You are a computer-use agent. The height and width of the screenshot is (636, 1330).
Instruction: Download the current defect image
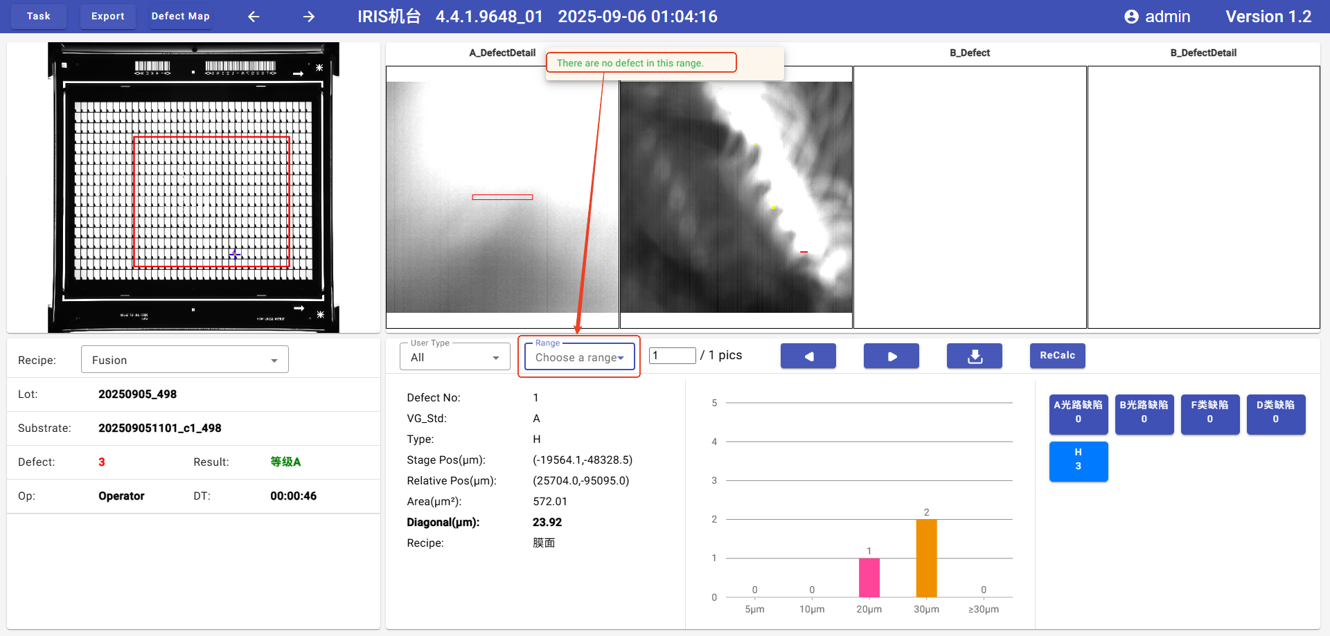974,356
